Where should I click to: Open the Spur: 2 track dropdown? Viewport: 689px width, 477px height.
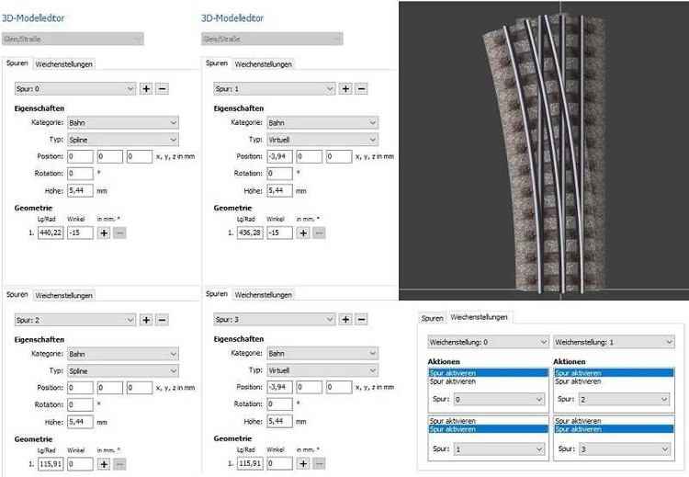[x=75, y=320]
